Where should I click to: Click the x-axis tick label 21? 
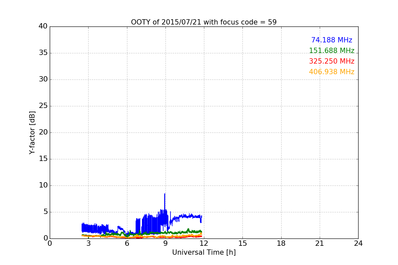click(320, 243)
